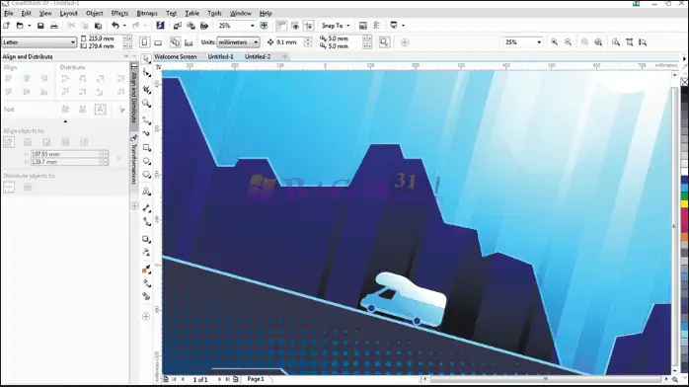Viewport: 689px width, 387px height.
Task: Click the Zoom to All Objects icon
Action: click(598, 42)
